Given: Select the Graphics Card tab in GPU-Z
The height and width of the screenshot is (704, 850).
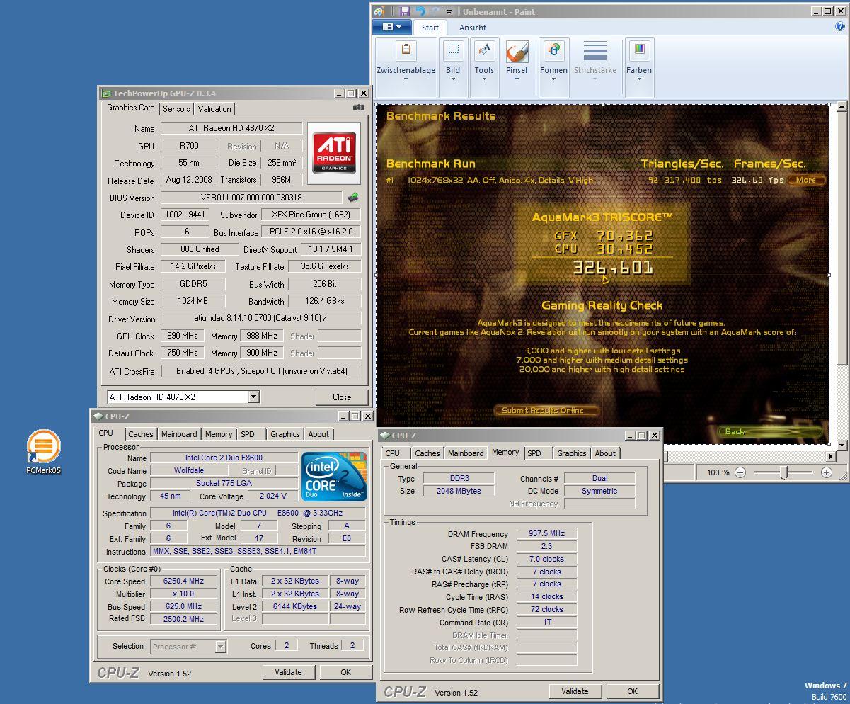Looking at the screenshot, I should (x=131, y=108).
